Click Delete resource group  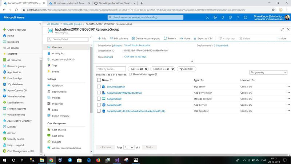(146, 39)
